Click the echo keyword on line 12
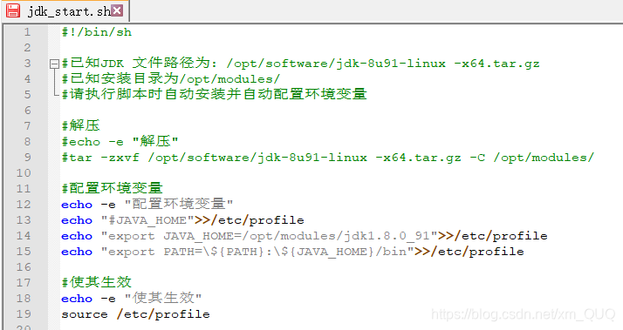This screenshot has height=330, width=623. (77, 205)
